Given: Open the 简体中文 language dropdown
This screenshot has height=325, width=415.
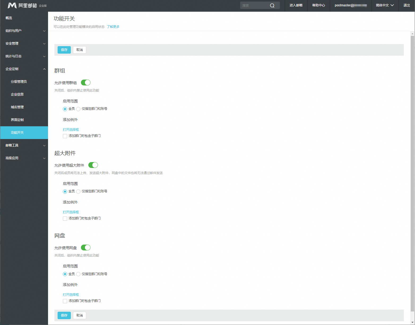Looking at the screenshot, I should (x=385, y=5).
